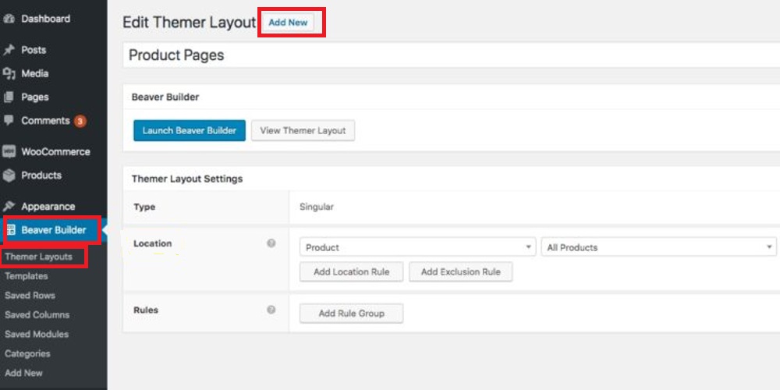This screenshot has height=390, width=780.
Task: Click the Appearance paintbrush icon
Action: 9,207
